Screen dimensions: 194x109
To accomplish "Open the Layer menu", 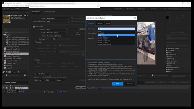I will [22, 6].
